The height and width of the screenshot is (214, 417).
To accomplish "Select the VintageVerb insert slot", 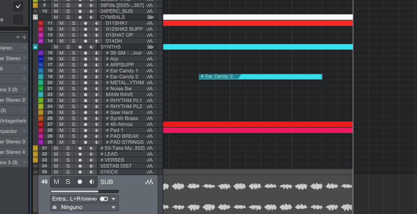I will (x=13, y=121).
